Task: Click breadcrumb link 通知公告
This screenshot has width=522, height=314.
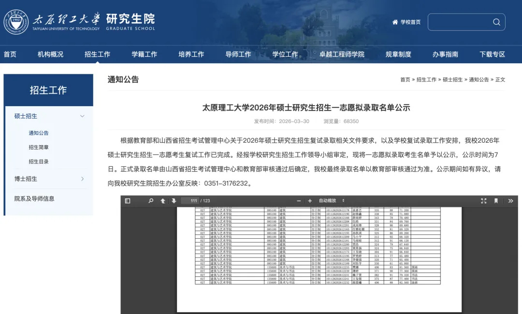Action: point(478,80)
